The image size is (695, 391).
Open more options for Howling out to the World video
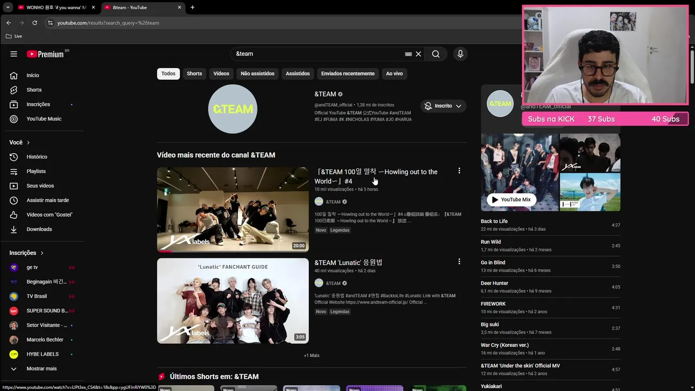click(459, 171)
